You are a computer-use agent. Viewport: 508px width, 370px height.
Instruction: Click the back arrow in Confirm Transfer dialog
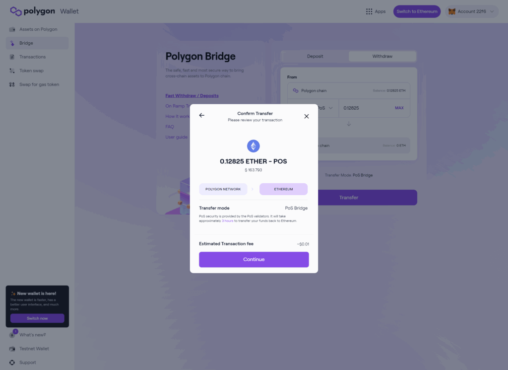coord(202,115)
